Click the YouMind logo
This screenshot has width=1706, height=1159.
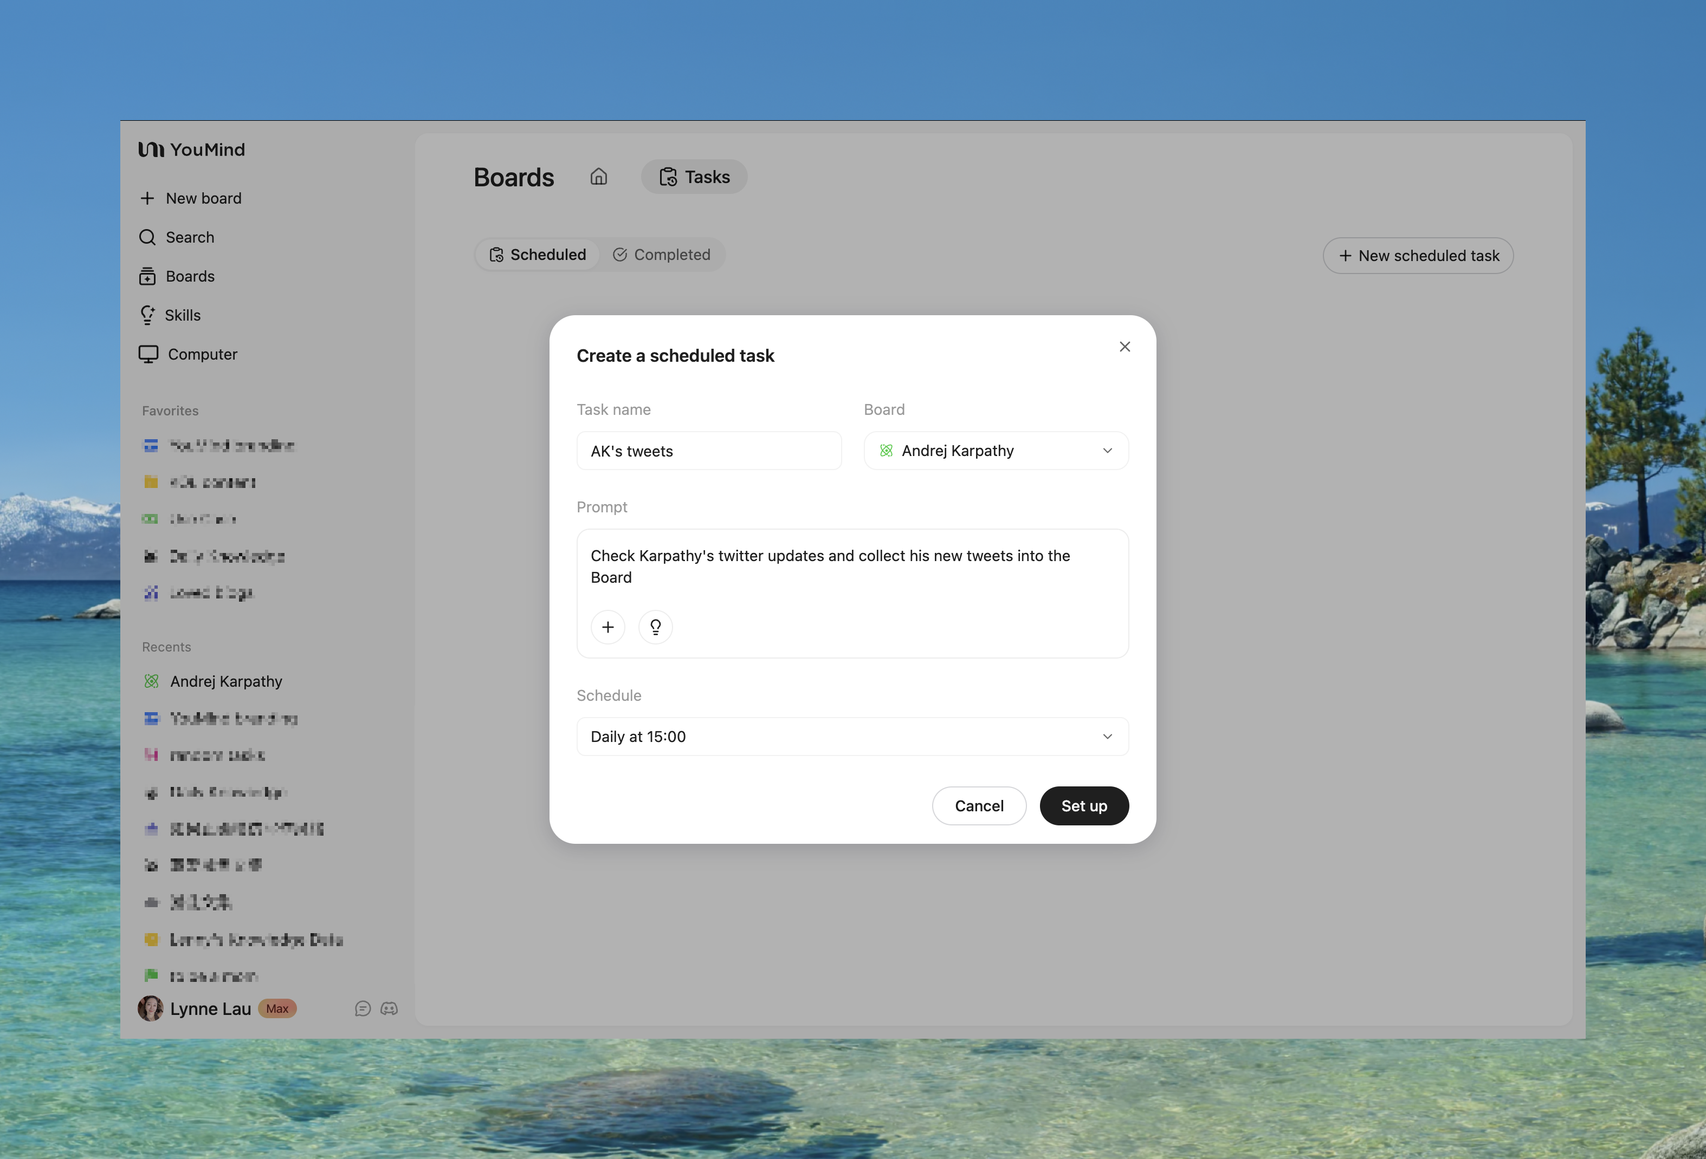point(192,149)
